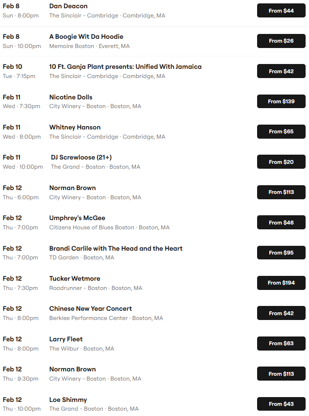The image size is (309, 416).
Task: Open the Tucker Wetmore event
Action: [75, 279]
